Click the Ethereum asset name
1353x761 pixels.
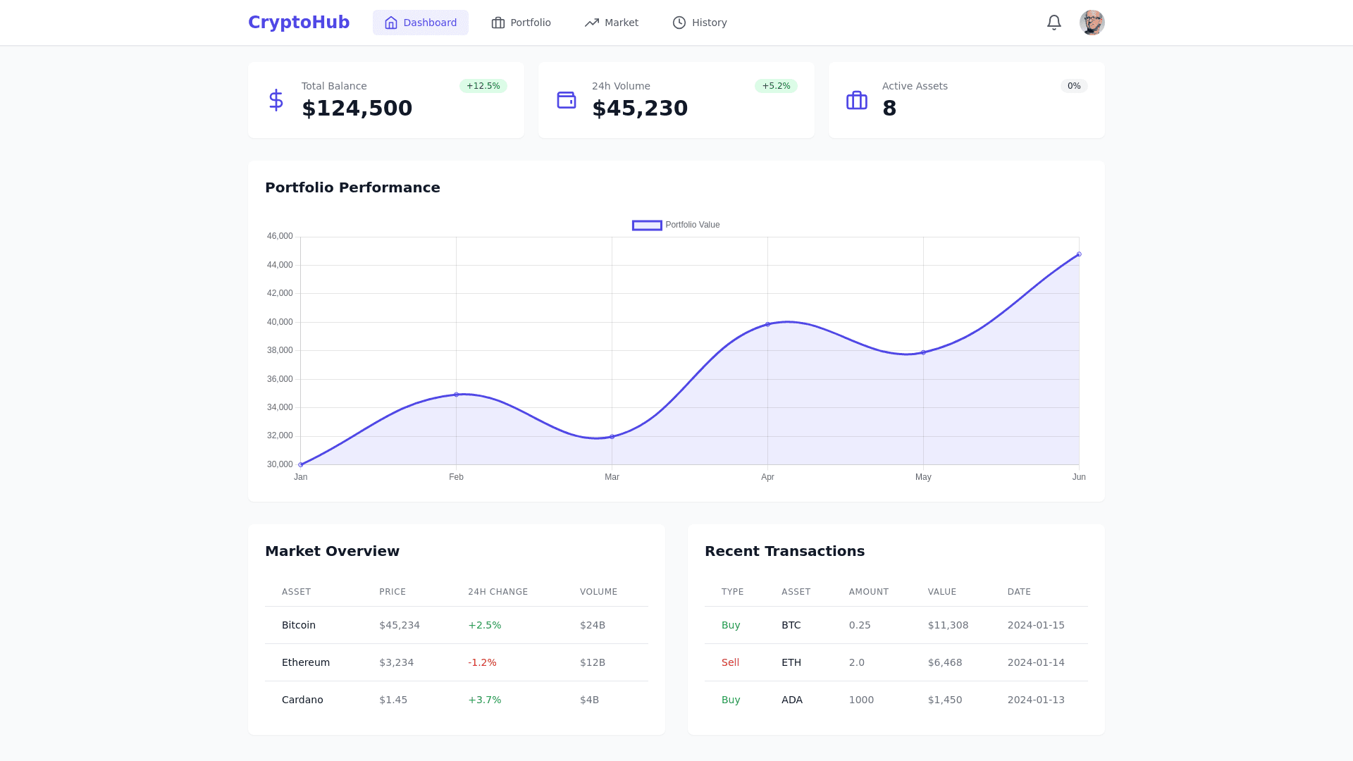(x=306, y=662)
